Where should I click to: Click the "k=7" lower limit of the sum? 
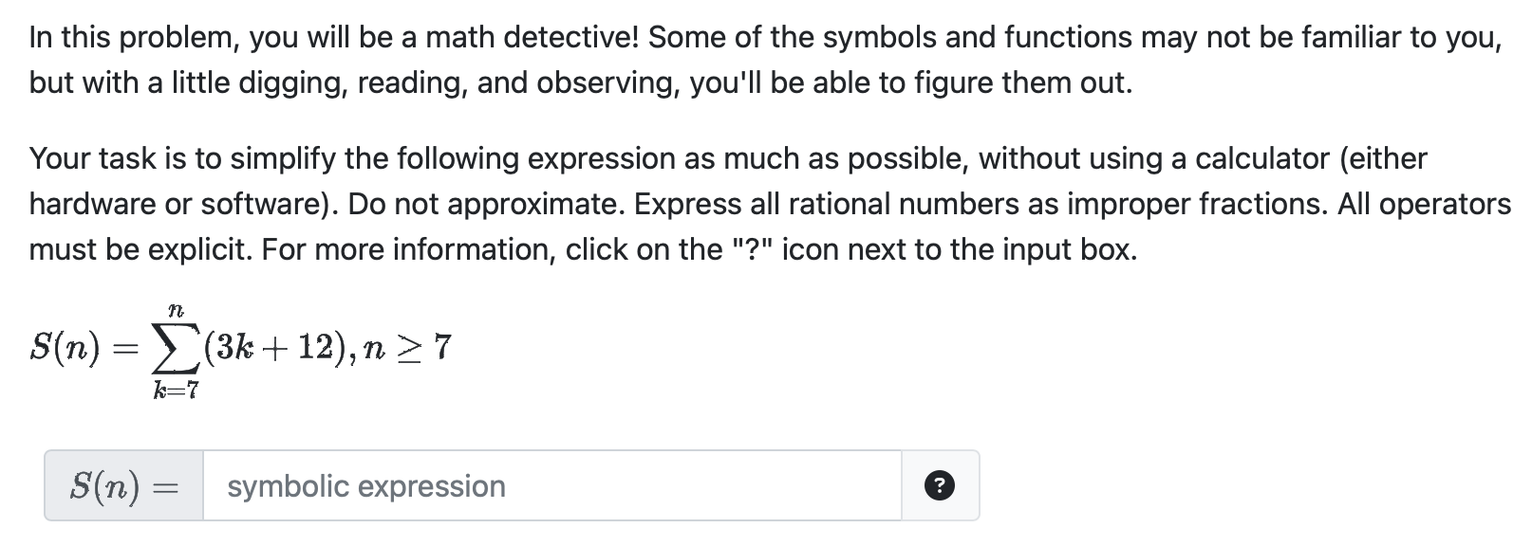pos(176,386)
